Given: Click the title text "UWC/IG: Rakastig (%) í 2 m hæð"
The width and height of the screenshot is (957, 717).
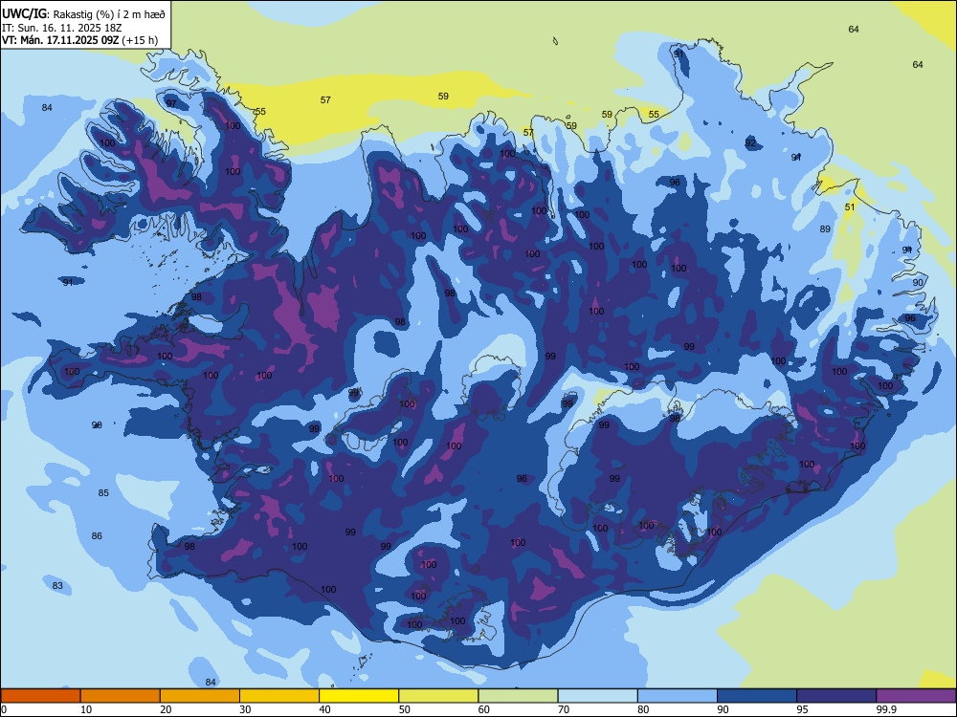Looking at the screenshot, I should (x=83, y=14).
